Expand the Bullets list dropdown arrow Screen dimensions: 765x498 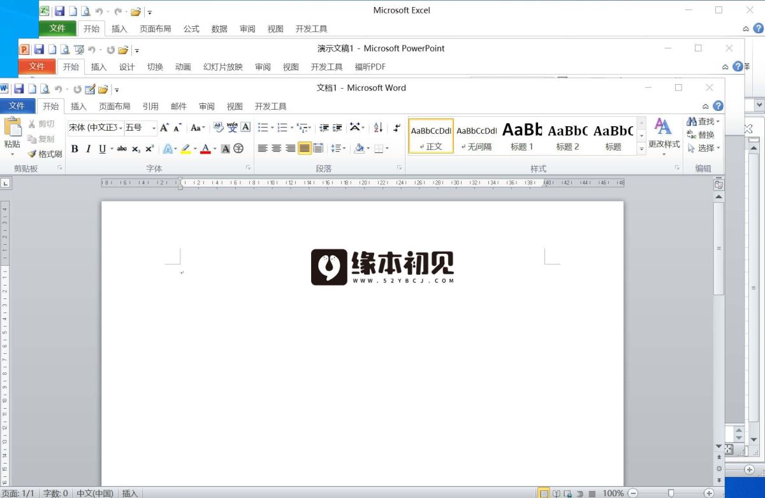[x=272, y=128]
